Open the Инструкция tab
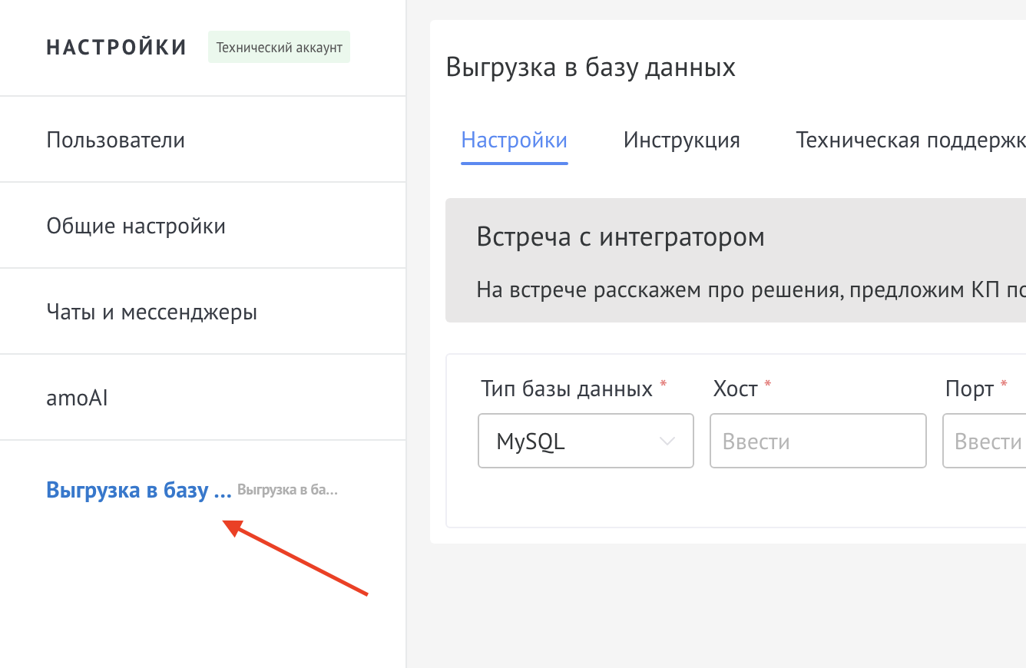This screenshot has width=1026, height=668. coord(681,141)
